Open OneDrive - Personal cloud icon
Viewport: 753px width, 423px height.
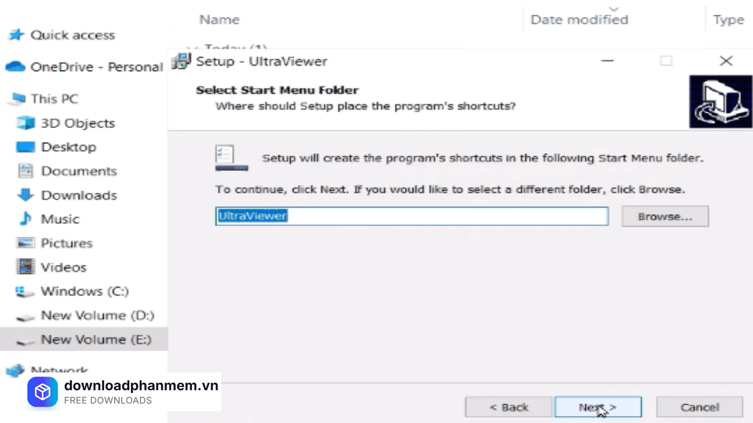coord(15,67)
